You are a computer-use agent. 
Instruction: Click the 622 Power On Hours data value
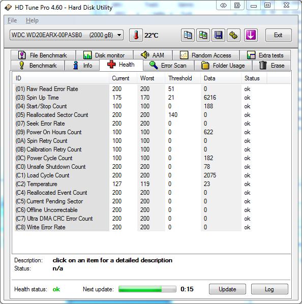click(208, 132)
